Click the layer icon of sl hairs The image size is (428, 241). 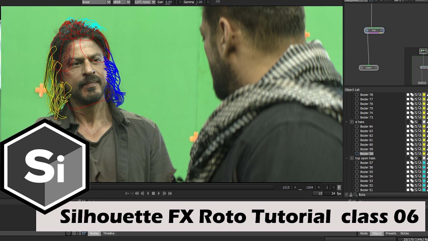[x=352, y=122]
